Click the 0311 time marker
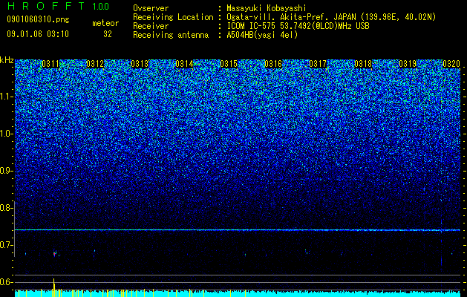The image size is (467, 297). point(50,64)
